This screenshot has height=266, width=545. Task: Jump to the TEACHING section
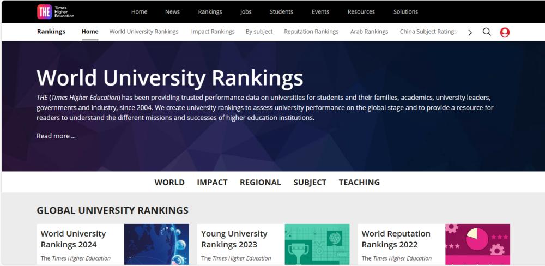(x=359, y=182)
